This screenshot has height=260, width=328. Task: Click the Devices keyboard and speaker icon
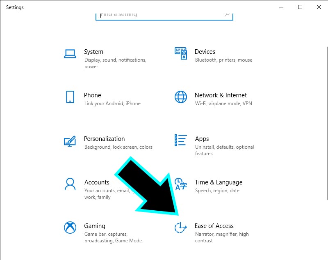[x=181, y=53]
